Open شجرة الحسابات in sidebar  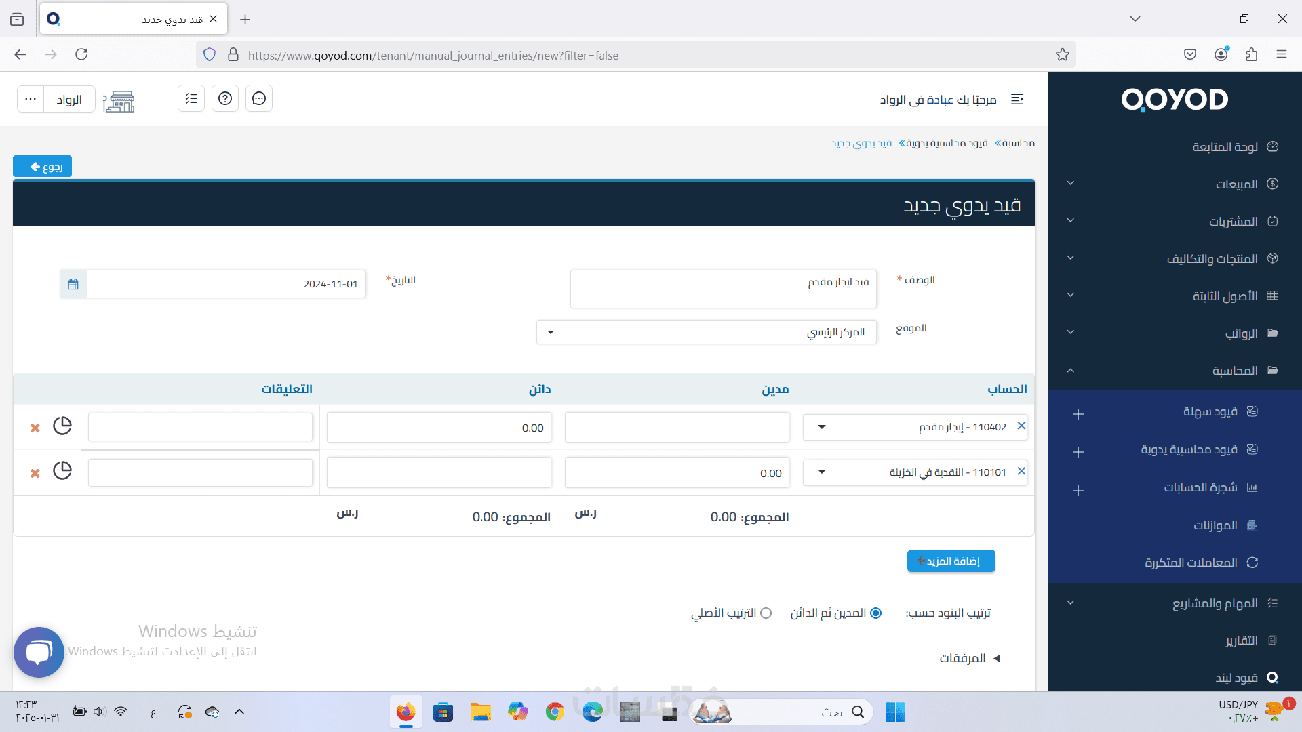(x=1200, y=487)
